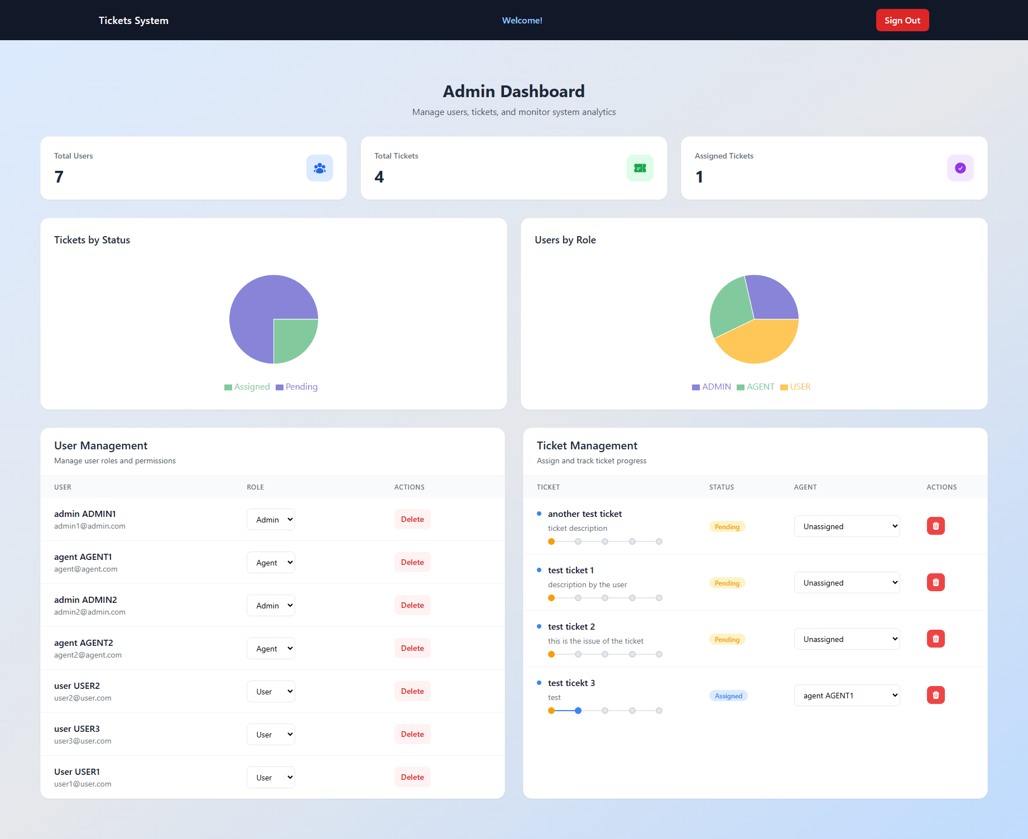Click the Assigned Tickets purple checkmark icon

point(960,168)
